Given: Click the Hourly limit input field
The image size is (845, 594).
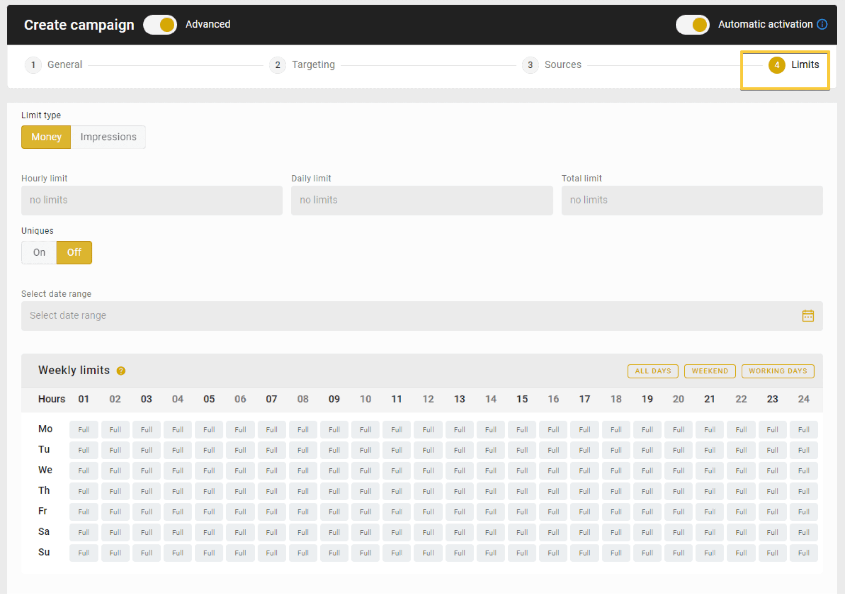Looking at the screenshot, I should point(152,200).
